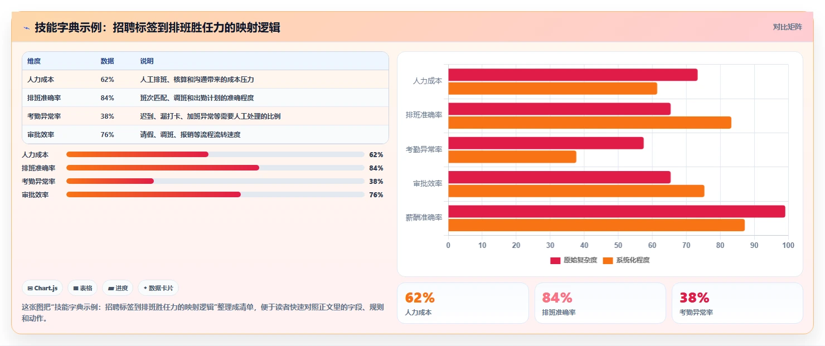Click the 100 tick on the chart x-axis
Screen dimensions: 825x346
788,245
